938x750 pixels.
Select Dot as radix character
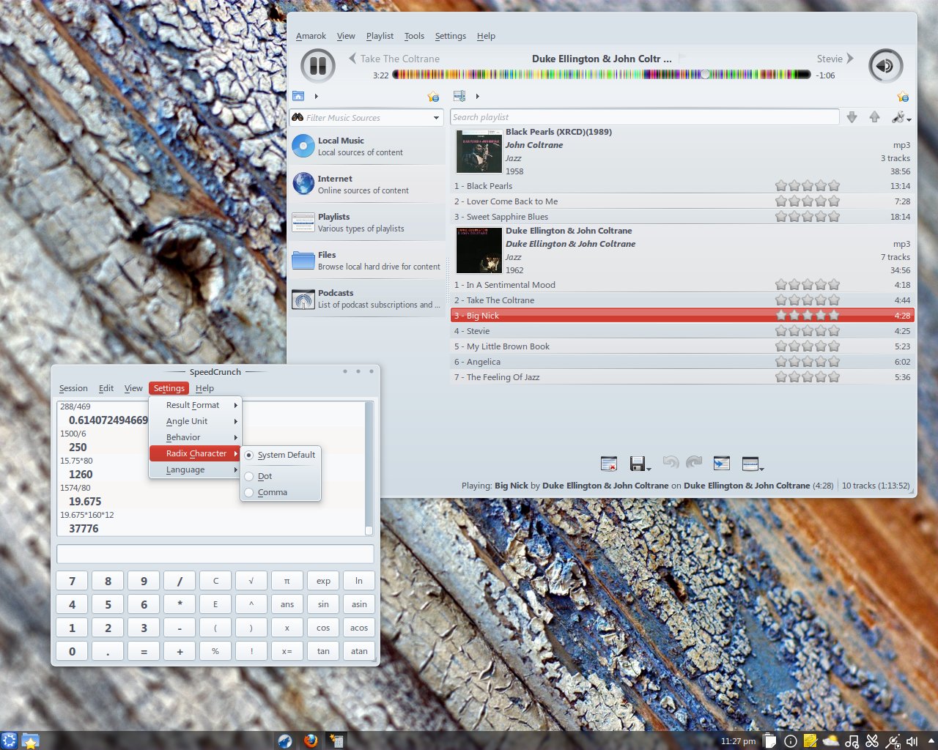point(281,476)
